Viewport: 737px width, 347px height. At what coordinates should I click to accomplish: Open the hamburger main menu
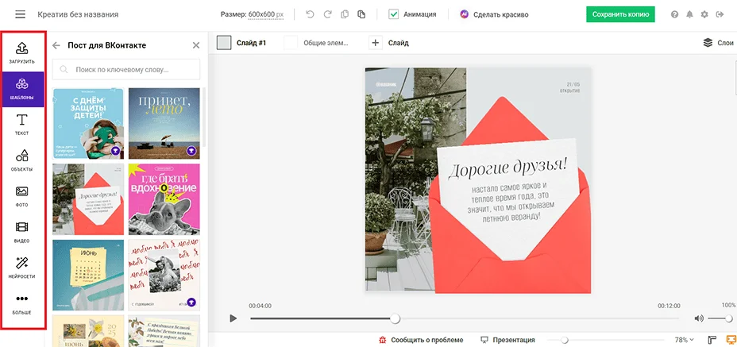pyautogui.click(x=20, y=14)
